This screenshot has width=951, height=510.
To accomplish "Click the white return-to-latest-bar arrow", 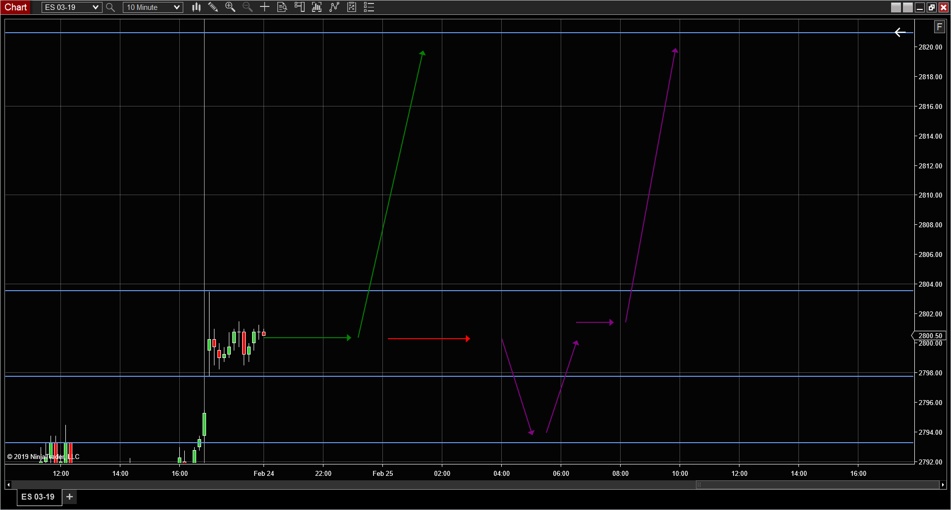I will pos(900,32).
